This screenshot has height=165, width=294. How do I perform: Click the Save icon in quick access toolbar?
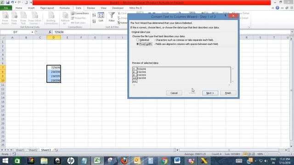pyautogui.click(x=8, y=2)
